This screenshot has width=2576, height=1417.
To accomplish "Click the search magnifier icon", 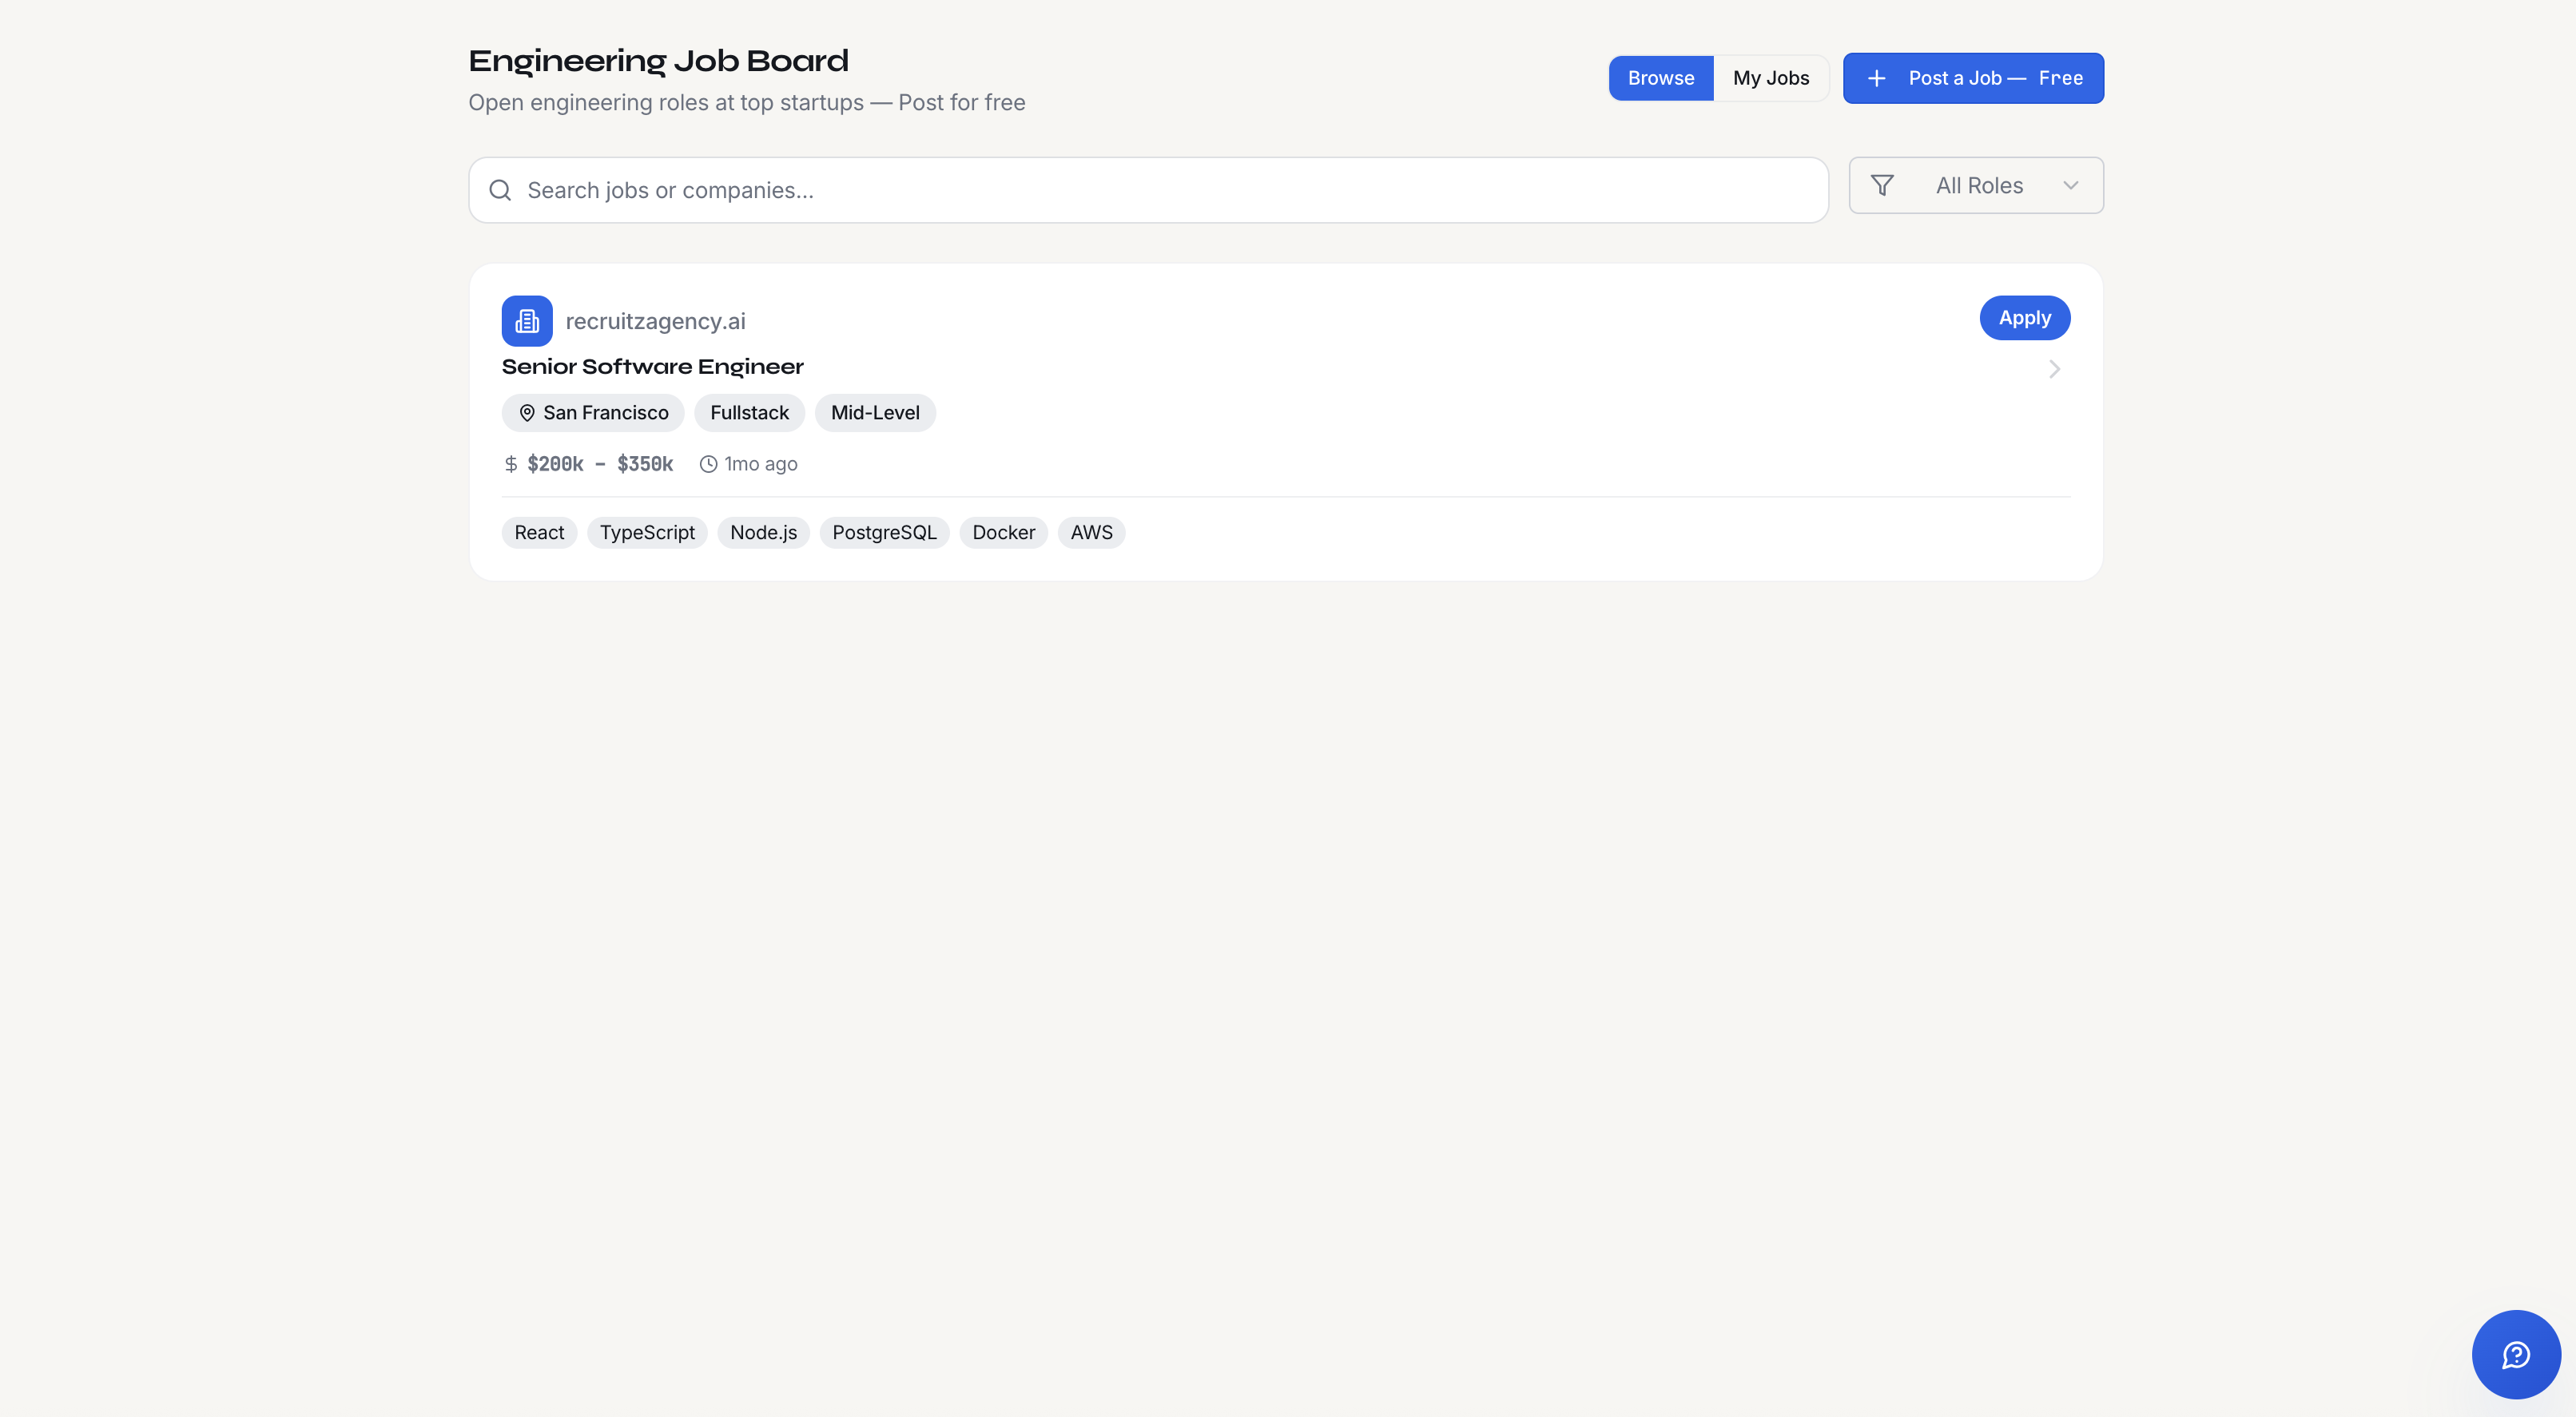I will coord(500,190).
